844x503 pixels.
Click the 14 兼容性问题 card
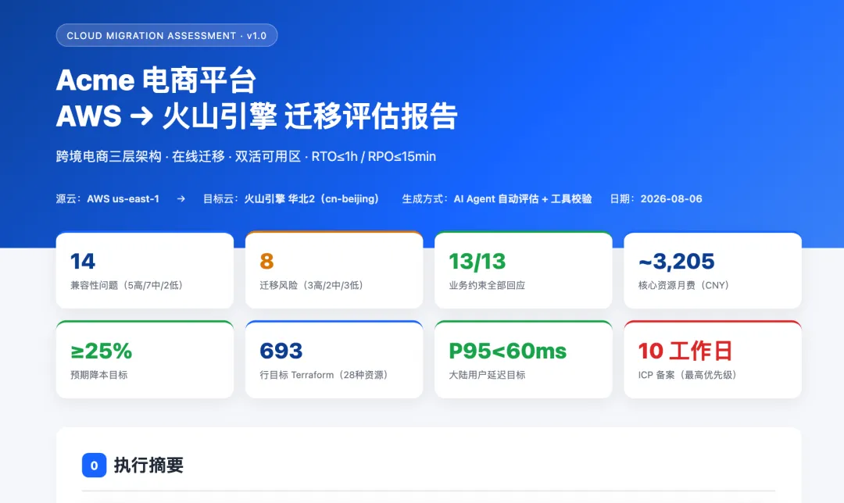tap(145, 270)
